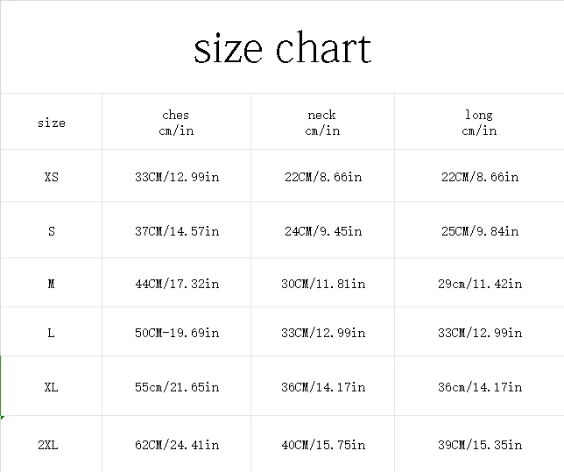Screen dimensions: 564x472
Task: Click the S size row label
Action: point(51,231)
